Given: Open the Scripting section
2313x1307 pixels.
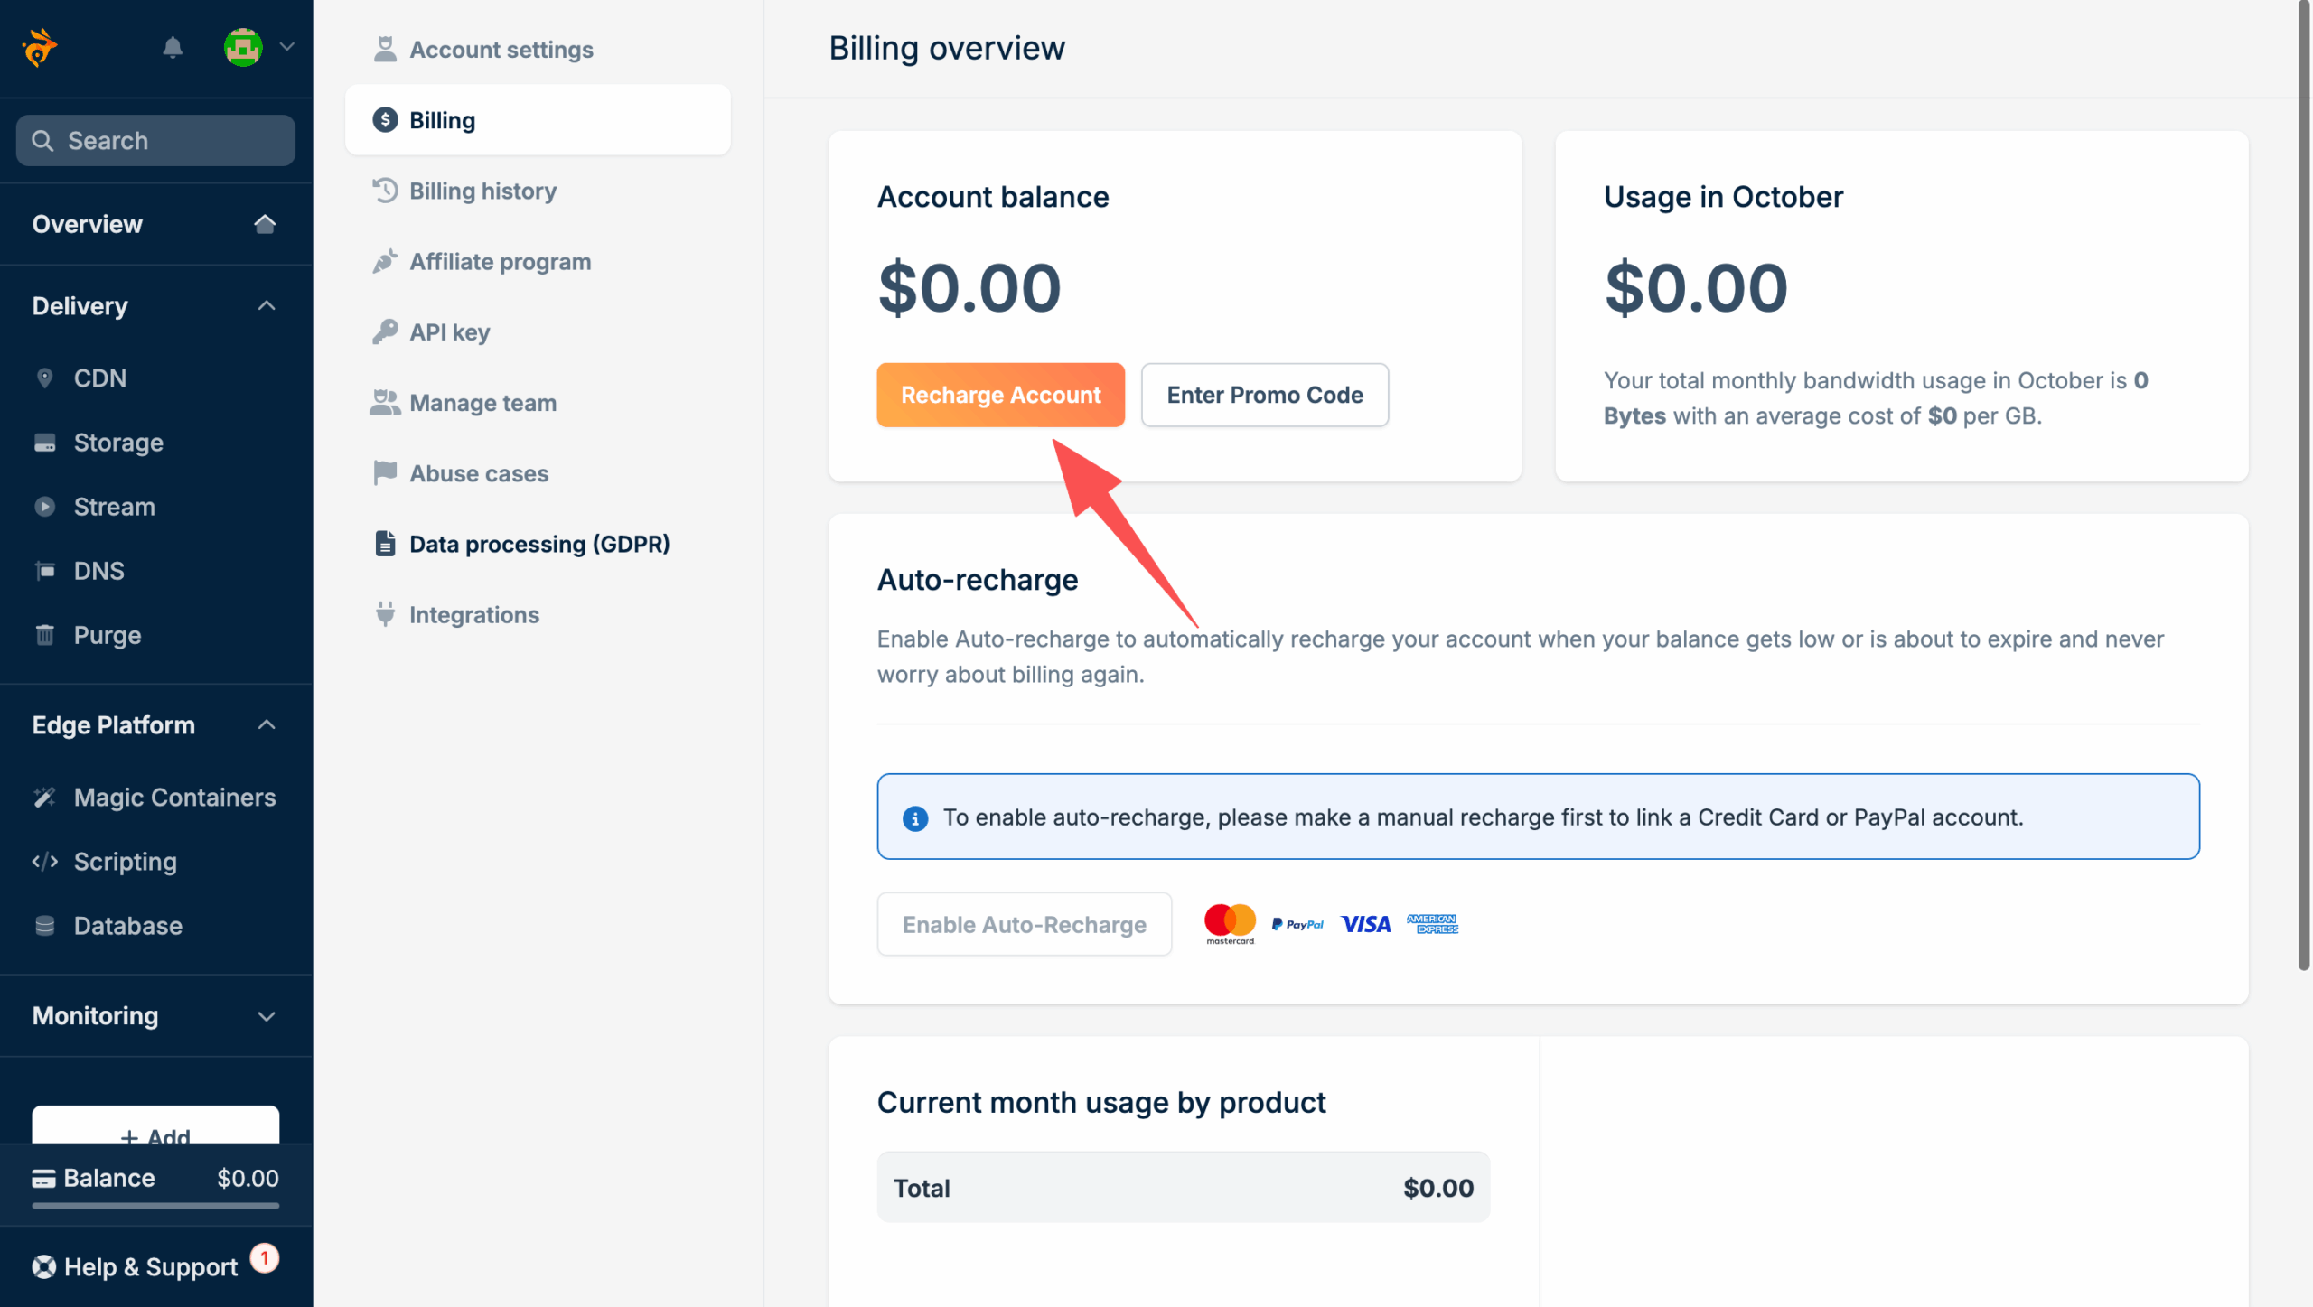Looking at the screenshot, I should (x=125, y=862).
